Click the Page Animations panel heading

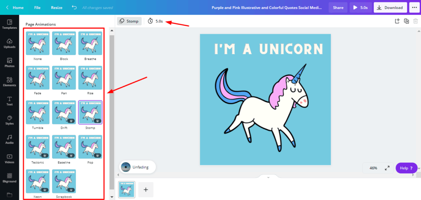(x=41, y=24)
